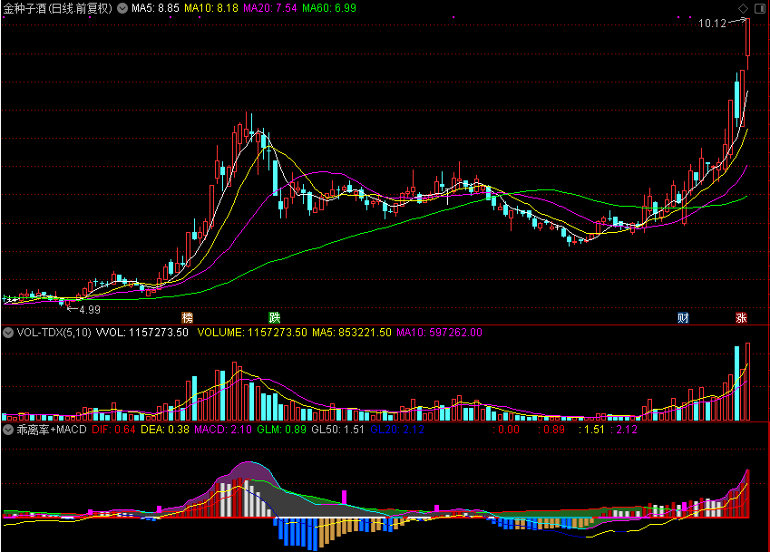This screenshot has height=552, width=770.
Task: Click the 金种子酒 (日线.前复权) chart title
Action: point(58,8)
